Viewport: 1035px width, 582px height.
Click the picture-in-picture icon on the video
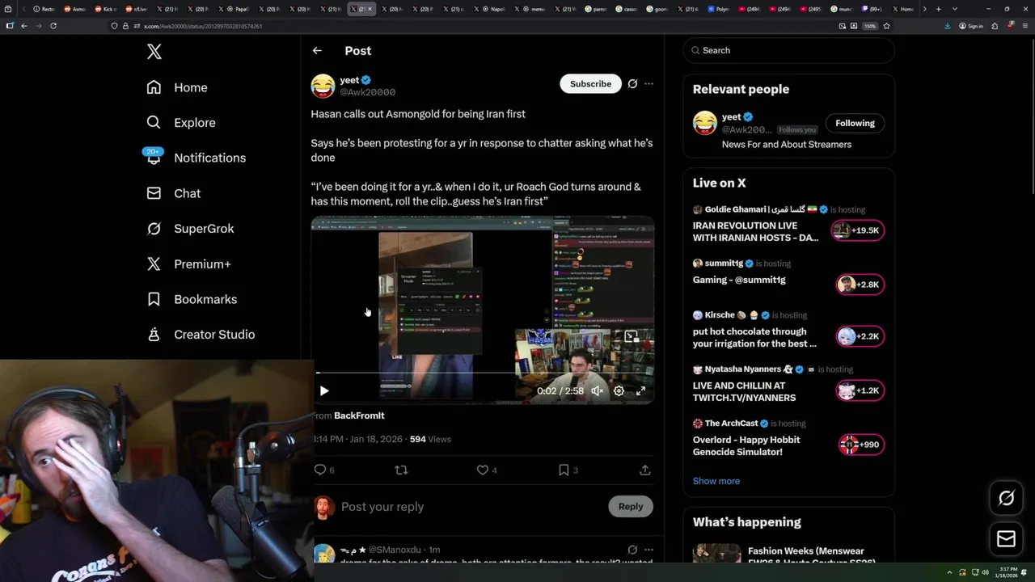coord(632,337)
